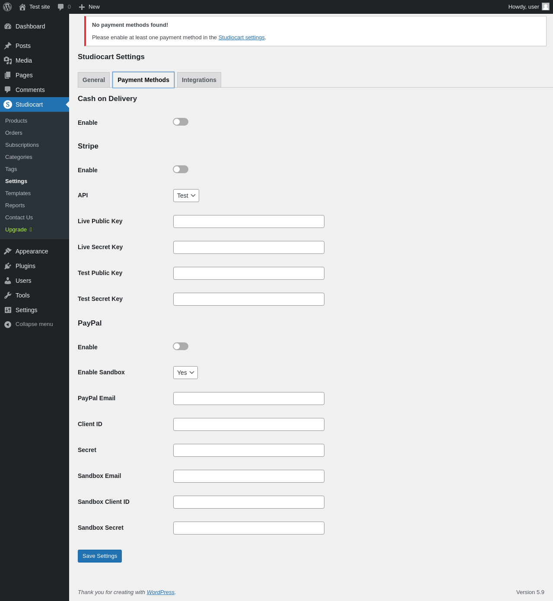Enable the Stripe toggle
The width and height of the screenshot is (553, 601).
[x=181, y=169]
